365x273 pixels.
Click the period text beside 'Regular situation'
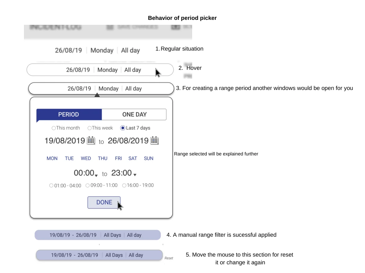click(x=97, y=51)
